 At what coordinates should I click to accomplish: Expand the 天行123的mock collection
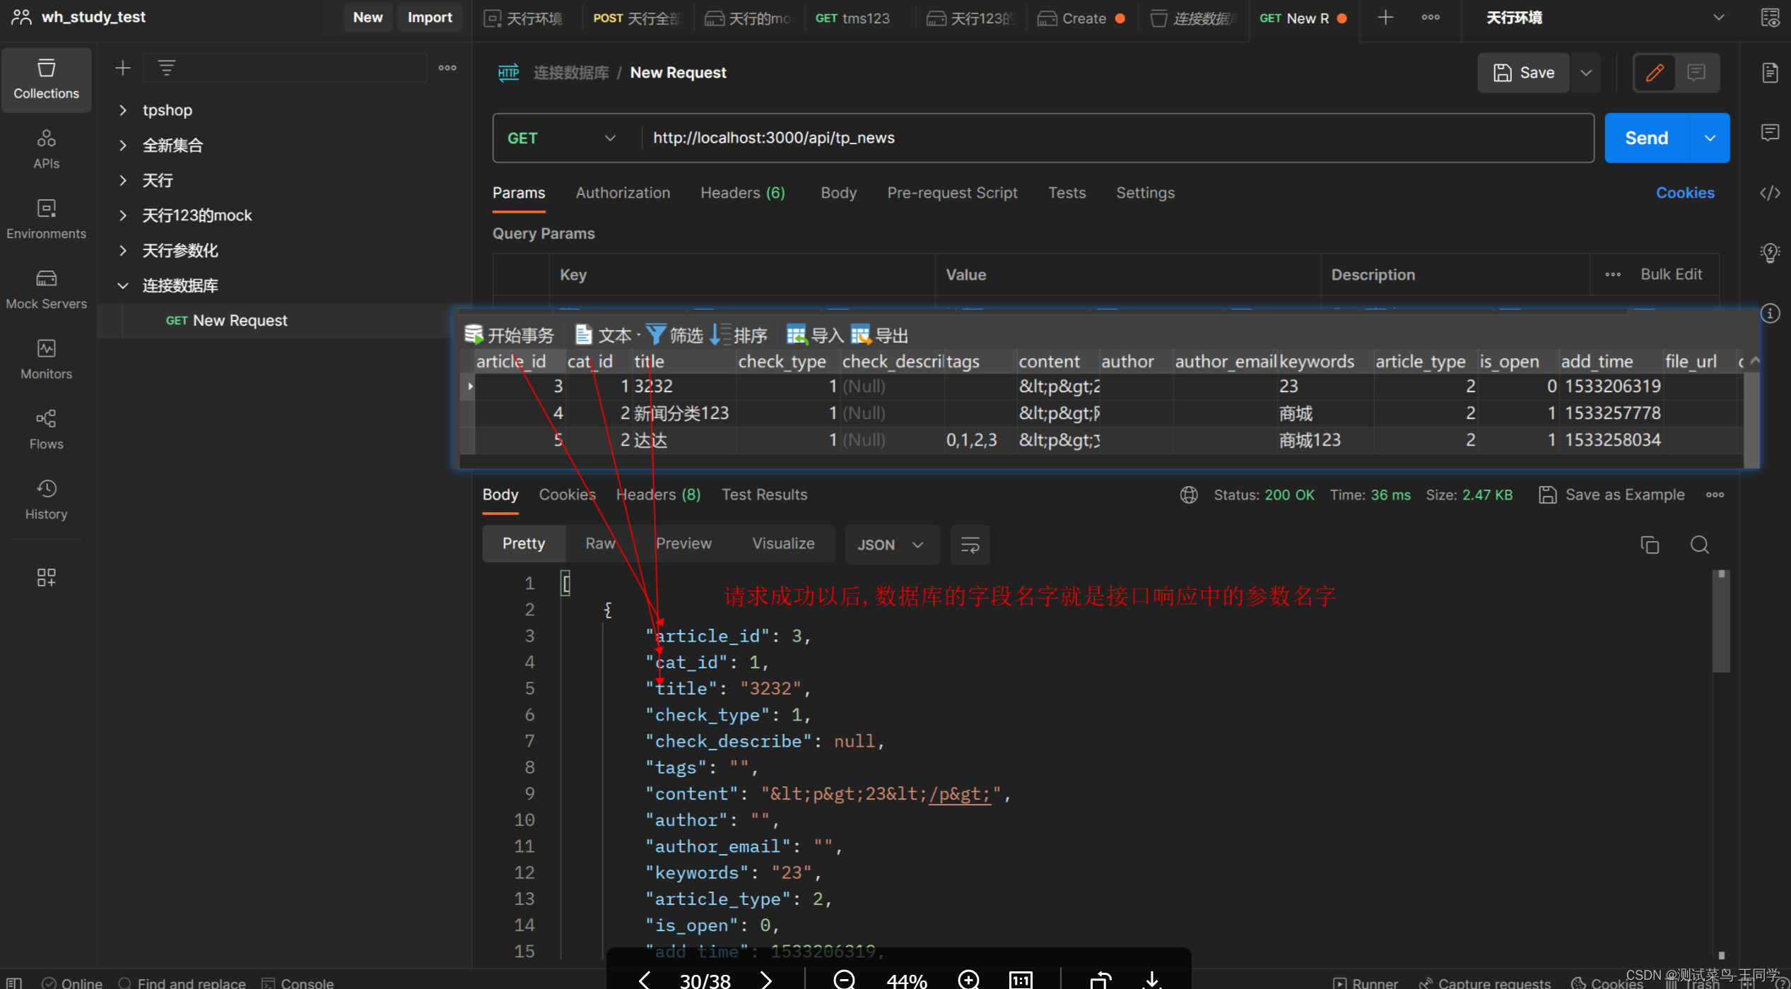(x=123, y=215)
